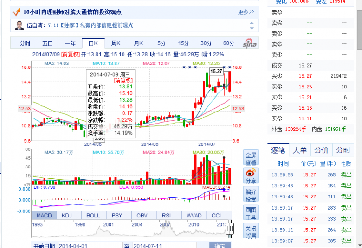Click the MA30: 12.25 legend label
Viewport: 362px width, 248px height.
[206, 63]
